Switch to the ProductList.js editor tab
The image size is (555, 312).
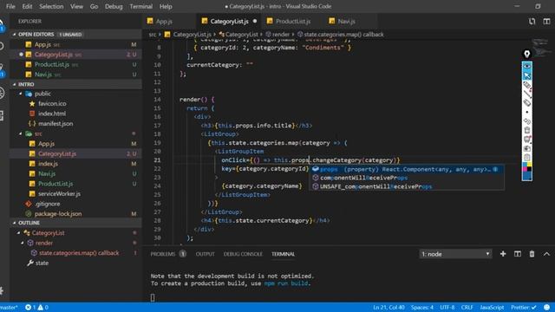[293, 21]
